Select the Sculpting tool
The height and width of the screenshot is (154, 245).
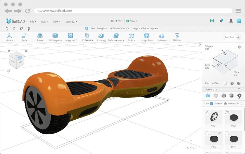pos(101,37)
